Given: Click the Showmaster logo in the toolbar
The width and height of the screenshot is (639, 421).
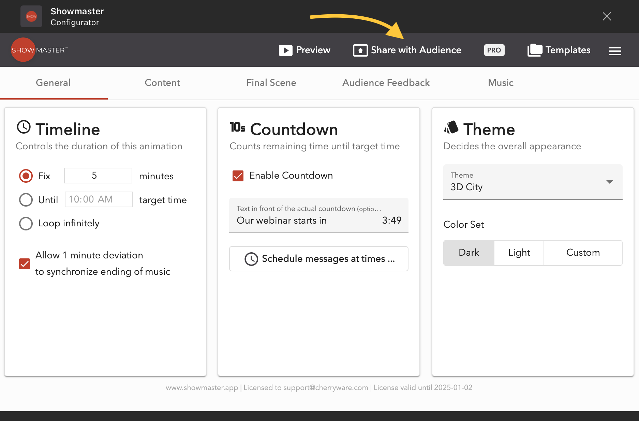Looking at the screenshot, I should 23,50.
